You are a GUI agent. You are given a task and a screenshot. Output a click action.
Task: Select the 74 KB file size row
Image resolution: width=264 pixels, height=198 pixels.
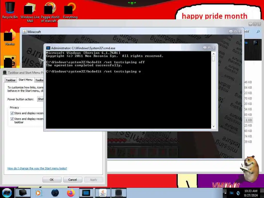[x=248, y=136]
